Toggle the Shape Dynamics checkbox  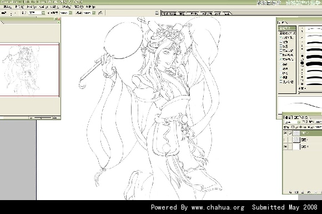point(281,38)
